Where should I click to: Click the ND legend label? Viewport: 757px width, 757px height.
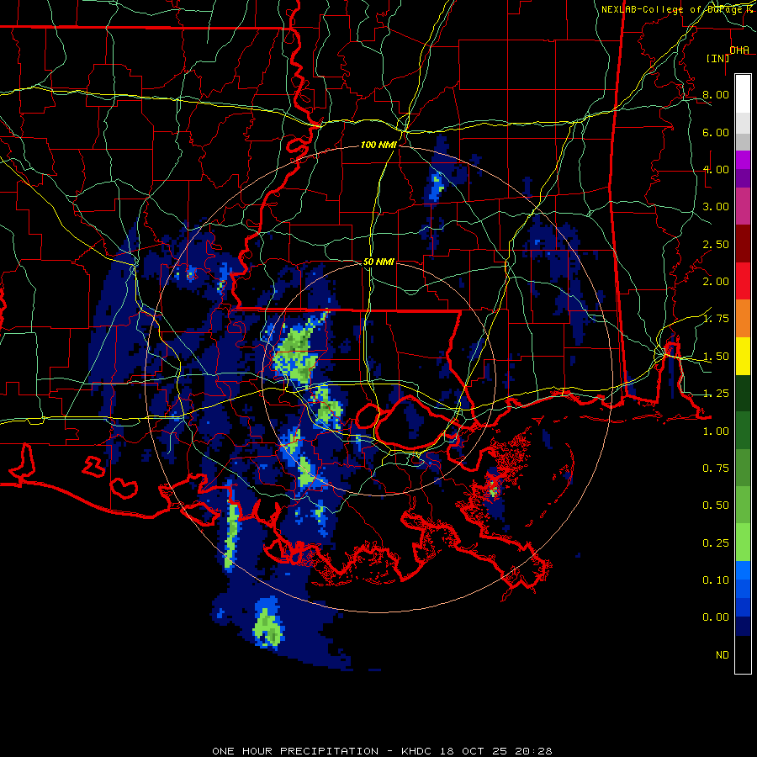(x=723, y=655)
